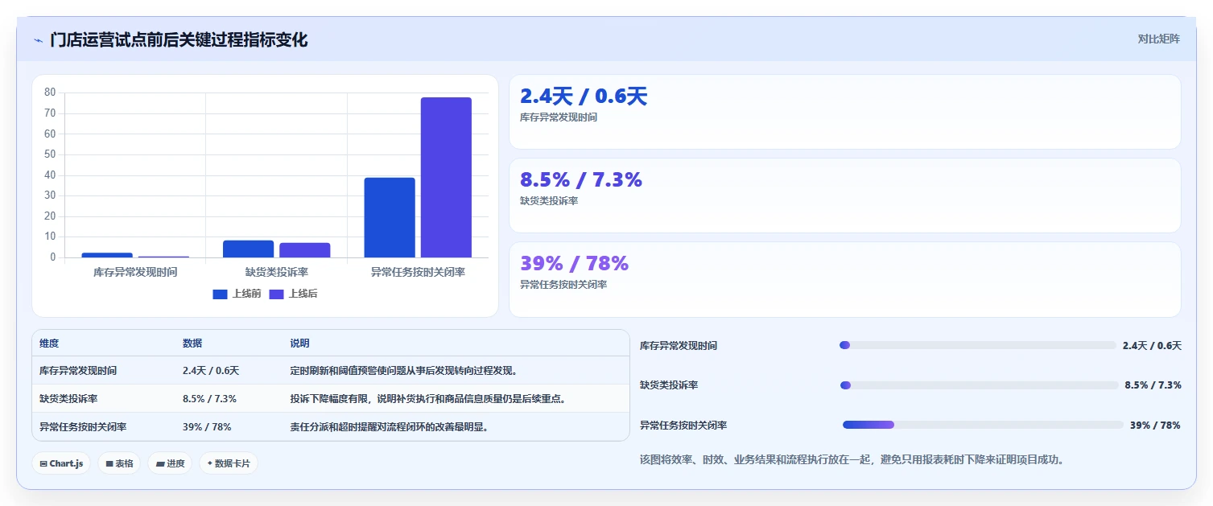Click the 缺货类投诉率 caption in data card

point(549,201)
